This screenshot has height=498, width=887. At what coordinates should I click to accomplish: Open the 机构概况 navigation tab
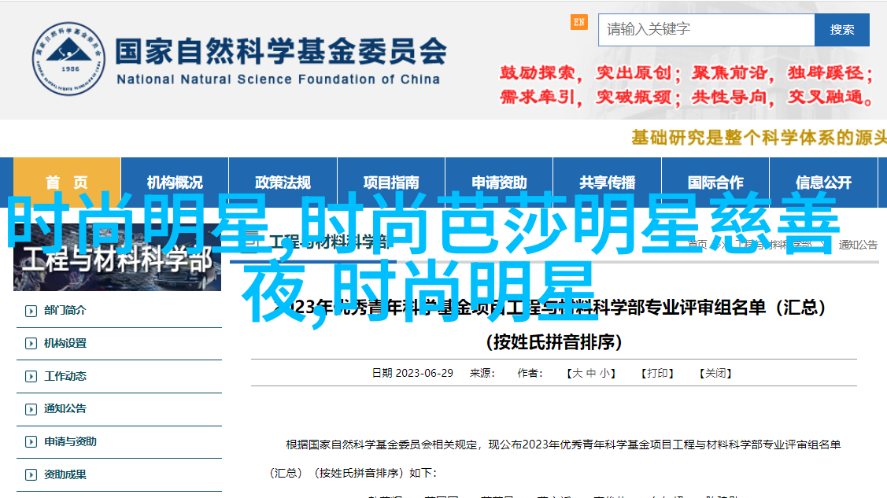[x=175, y=182]
